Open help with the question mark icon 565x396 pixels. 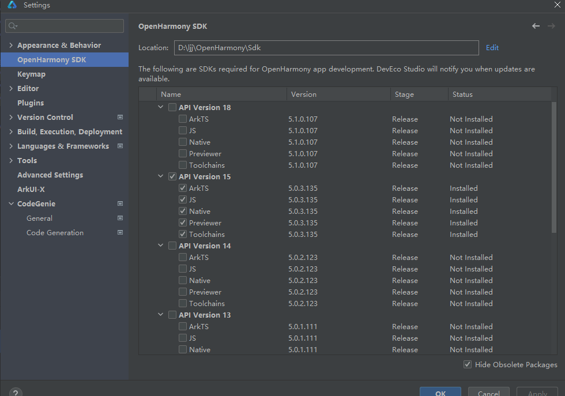(x=16, y=393)
